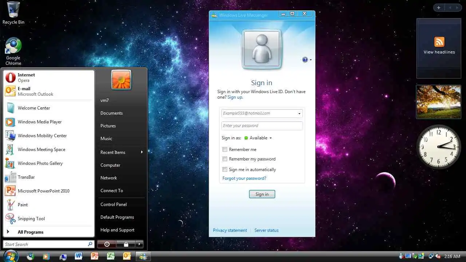466x262 pixels.
Task: Open the arrow next to the help icon
Action: click(311, 60)
